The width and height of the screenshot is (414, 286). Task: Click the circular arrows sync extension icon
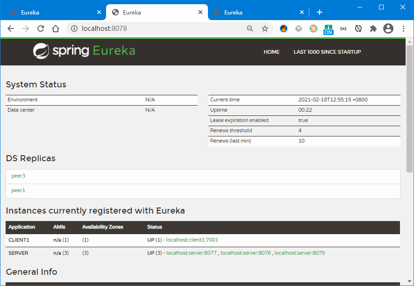(x=358, y=29)
